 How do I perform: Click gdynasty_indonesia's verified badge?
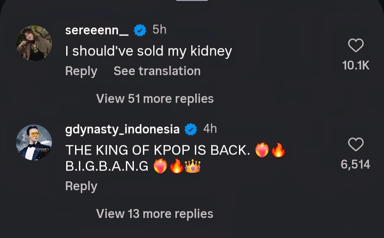tap(190, 128)
